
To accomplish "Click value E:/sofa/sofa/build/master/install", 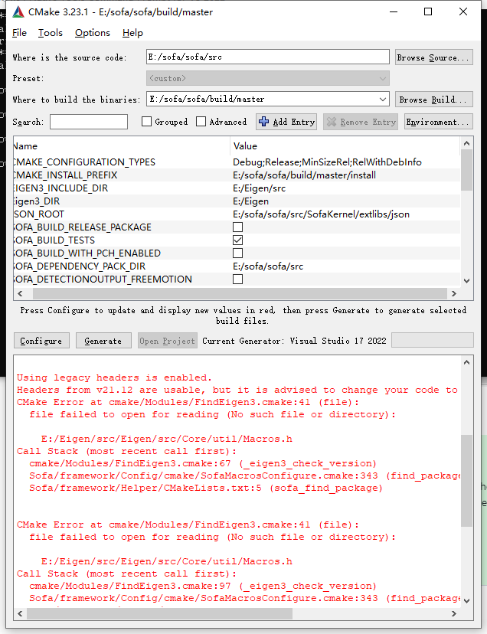I will coord(304,175).
